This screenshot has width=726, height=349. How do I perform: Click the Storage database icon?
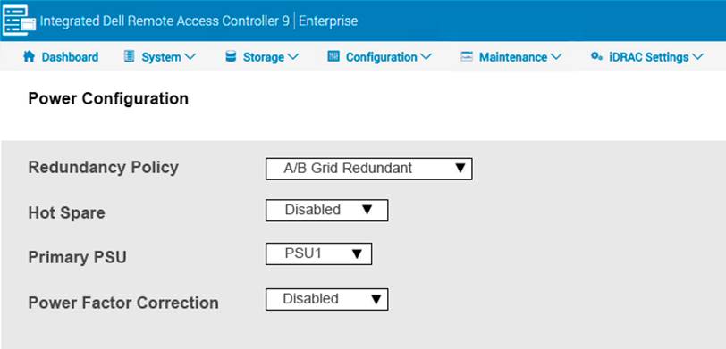pos(231,56)
